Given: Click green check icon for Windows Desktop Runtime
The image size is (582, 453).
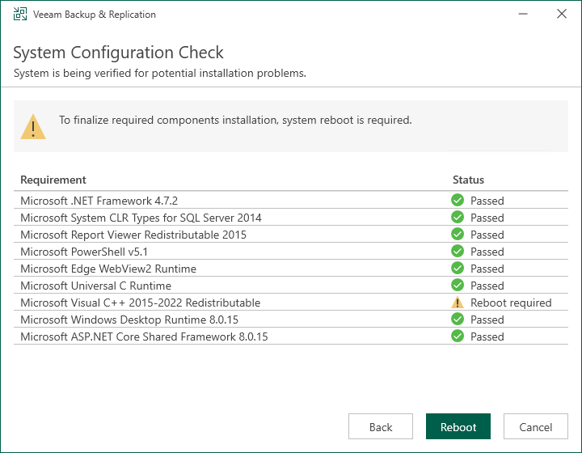Looking at the screenshot, I should [458, 320].
